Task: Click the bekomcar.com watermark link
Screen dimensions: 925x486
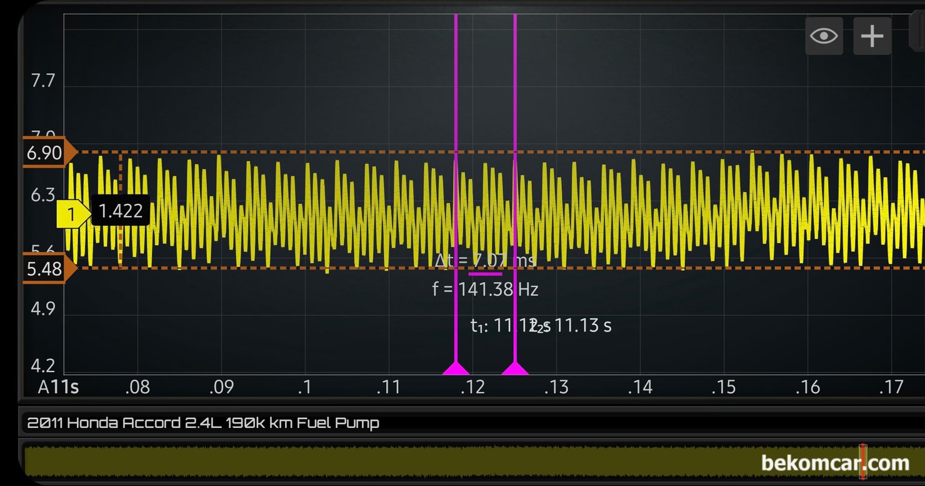Action: coord(834,463)
